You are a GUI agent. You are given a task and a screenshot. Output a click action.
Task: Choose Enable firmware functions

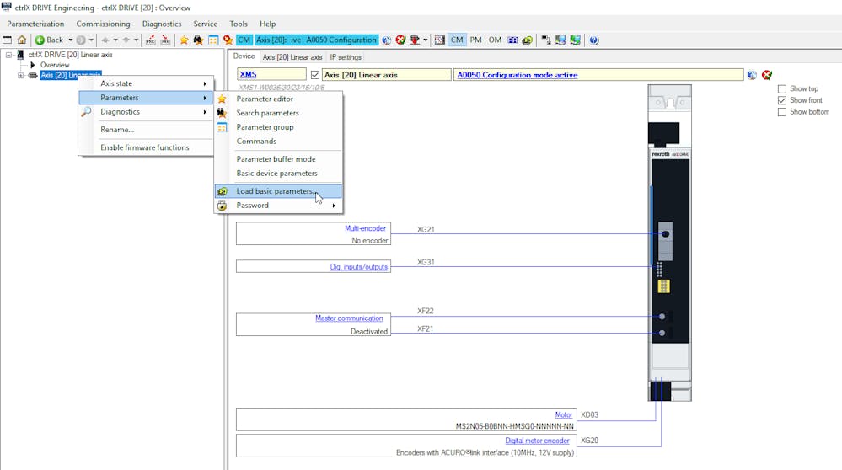146,147
